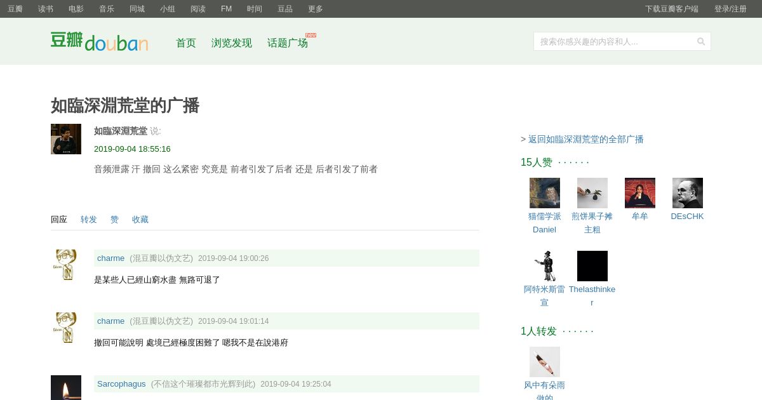
Task: Select the 收藏 tab
Action: pyautogui.click(x=140, y=220)
